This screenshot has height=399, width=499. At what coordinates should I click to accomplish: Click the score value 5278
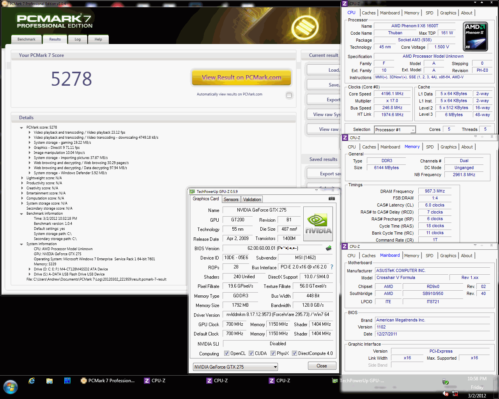click(x=71, y=79)
